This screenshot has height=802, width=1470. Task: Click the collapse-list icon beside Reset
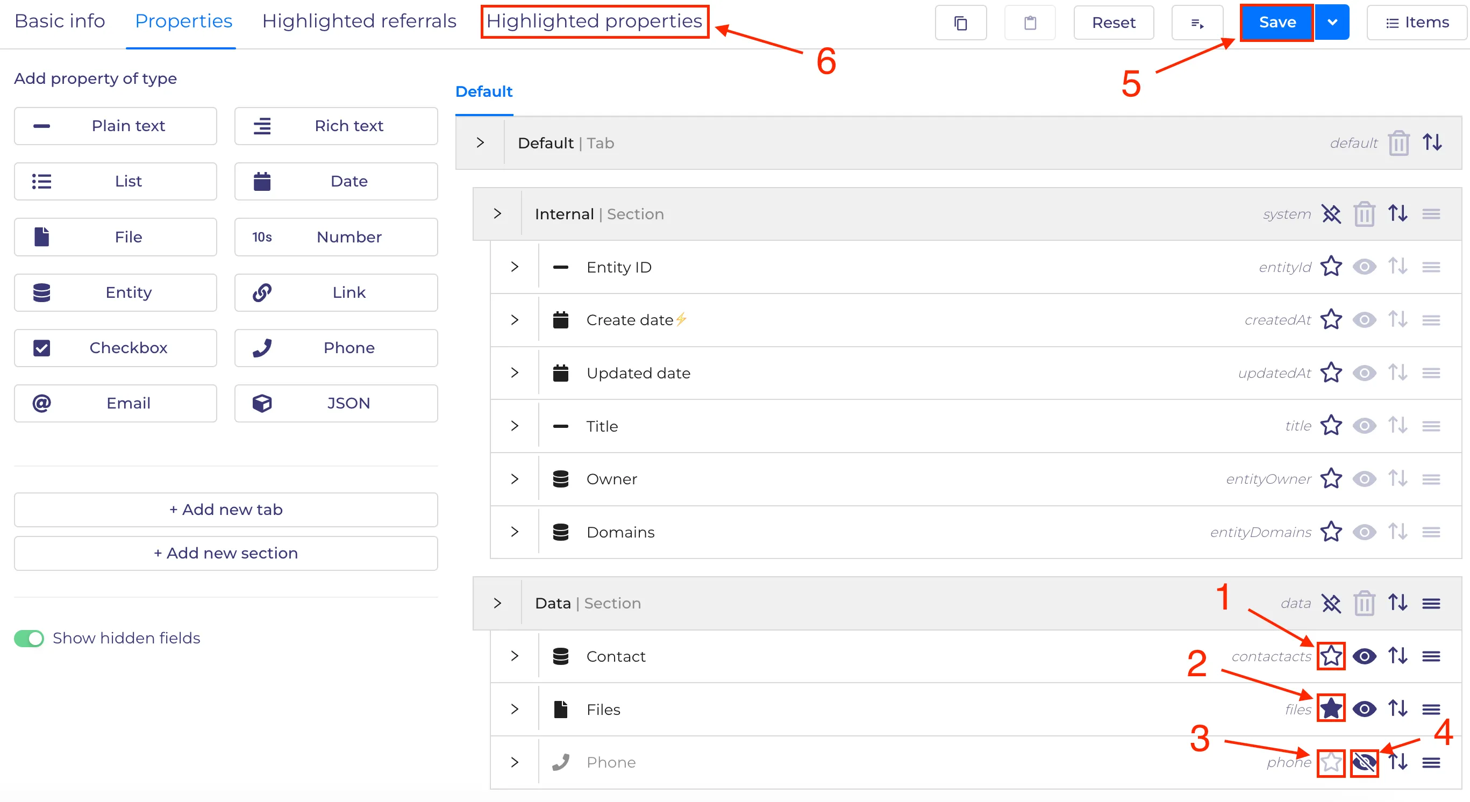click(1197, 23)
